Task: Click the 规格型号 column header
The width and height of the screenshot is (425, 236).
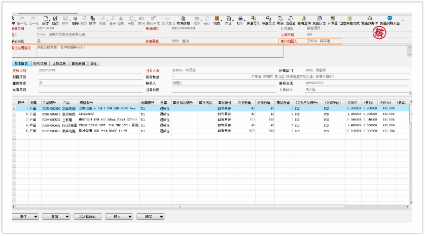Action: [109, 103]
